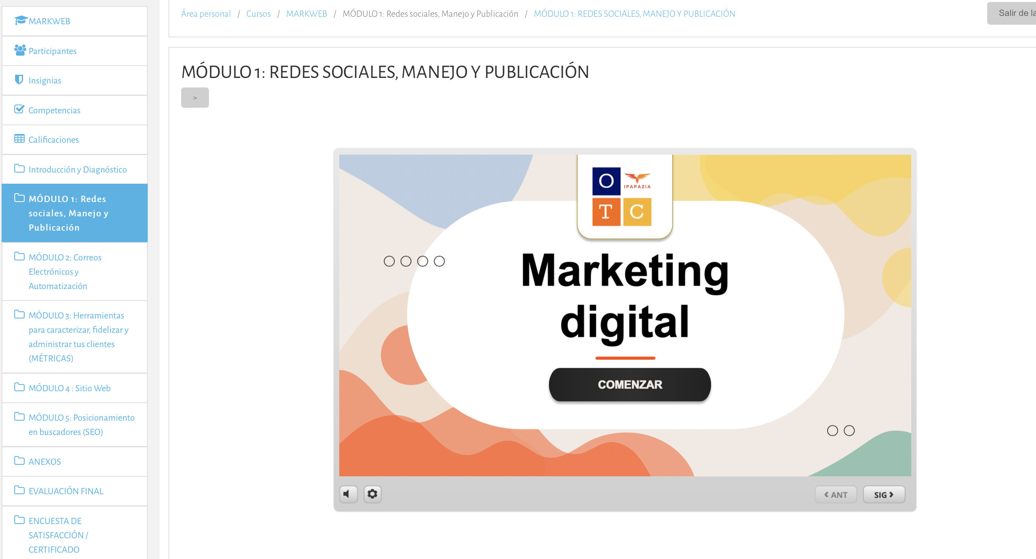Image resolution: width=1036 pixels, height=559 pixels.
Task: Click the folder icon for MÓDULO 4
Action: point(19,387)
